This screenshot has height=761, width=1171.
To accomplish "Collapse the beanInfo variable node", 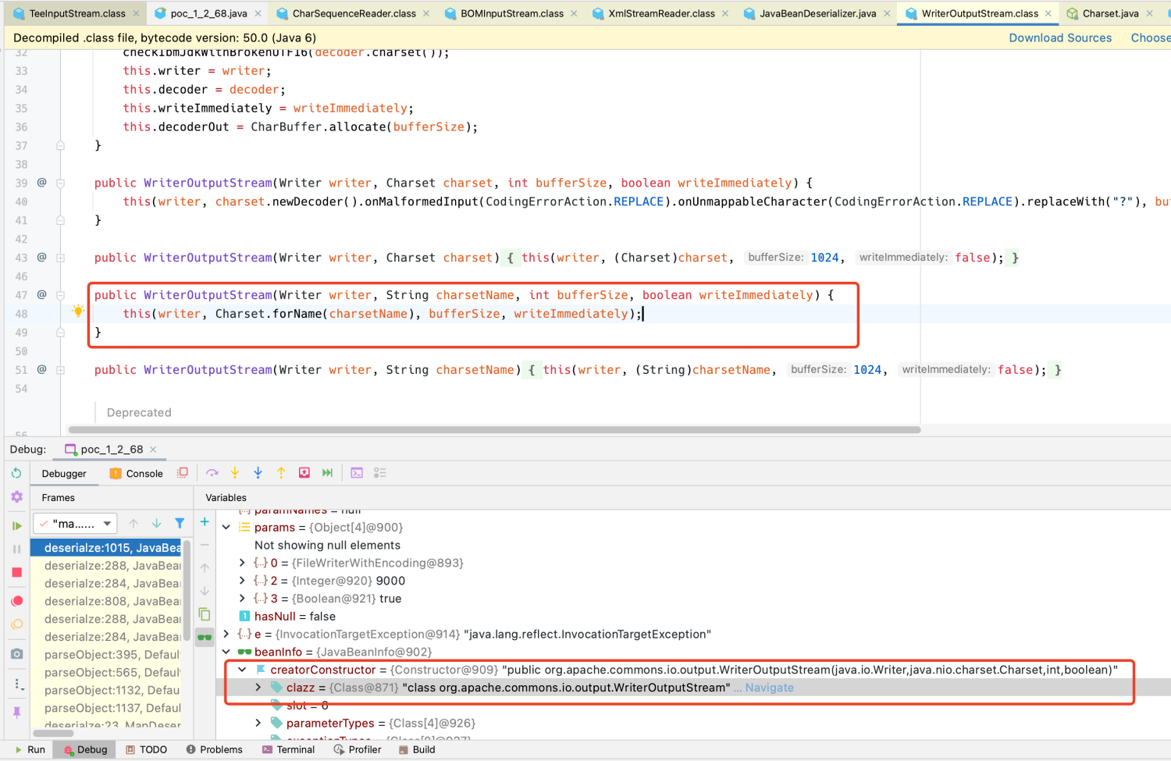I will click(x=226, y=652).
